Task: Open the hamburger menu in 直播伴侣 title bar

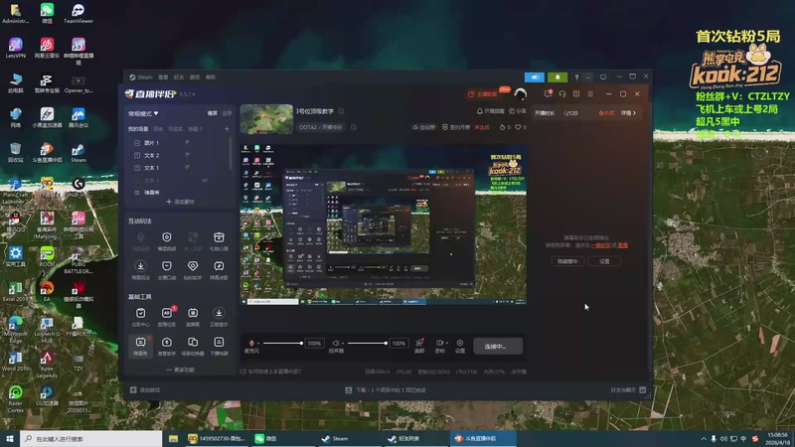Action: (590, 93)
